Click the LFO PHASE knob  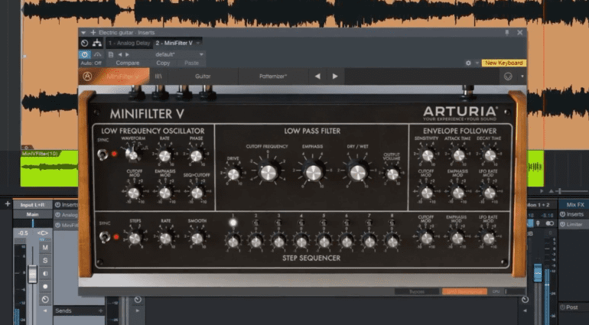pos(196,155)
